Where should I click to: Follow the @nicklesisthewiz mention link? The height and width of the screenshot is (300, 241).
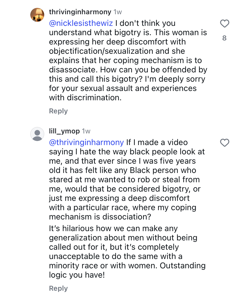[81, 23]
